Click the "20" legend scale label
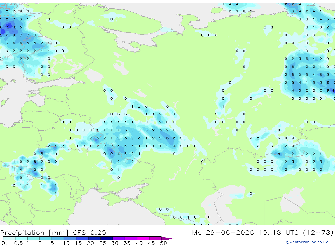The image size is (335, 245). 90,243
